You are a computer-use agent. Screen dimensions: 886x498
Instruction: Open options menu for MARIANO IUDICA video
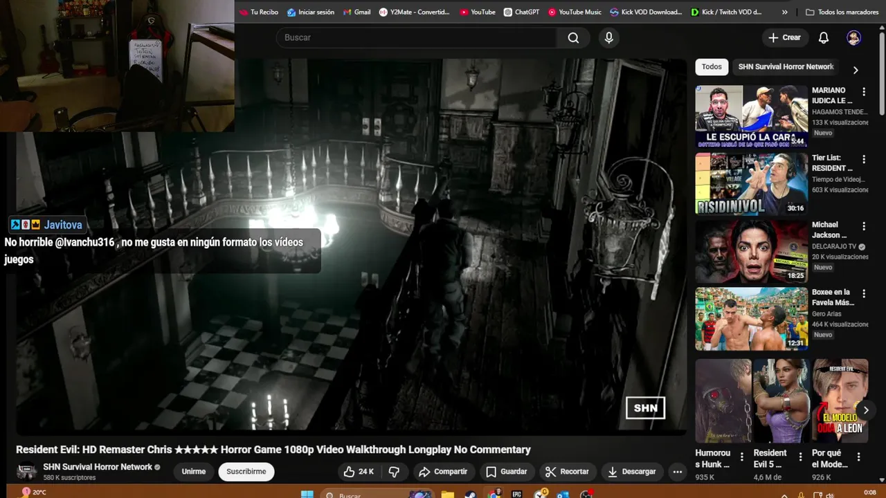pos(863,91)
